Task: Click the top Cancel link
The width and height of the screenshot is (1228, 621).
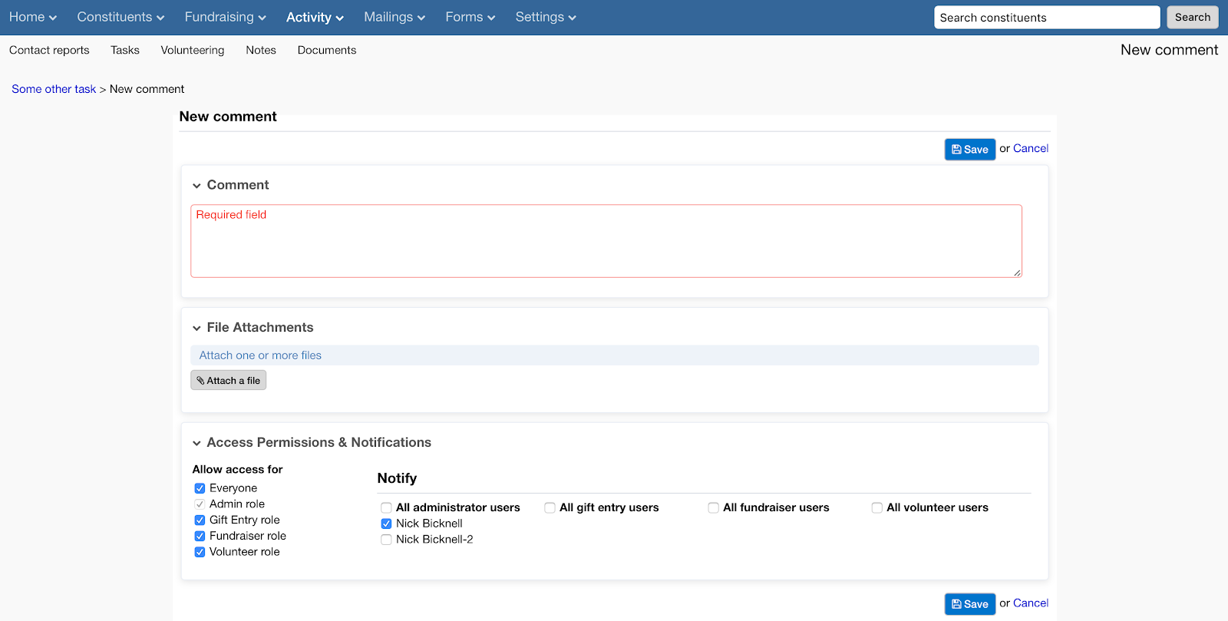Action: click(1031, 148)
